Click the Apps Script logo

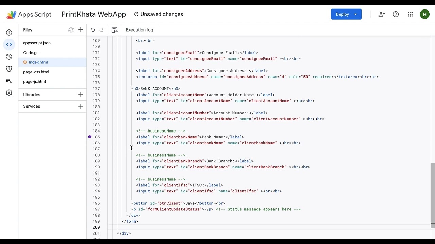(x=29, y=14)
